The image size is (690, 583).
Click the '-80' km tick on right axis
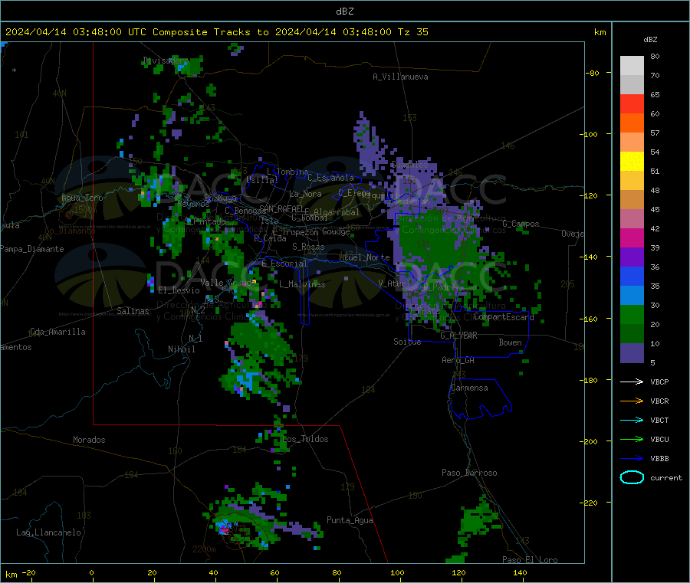593,73
